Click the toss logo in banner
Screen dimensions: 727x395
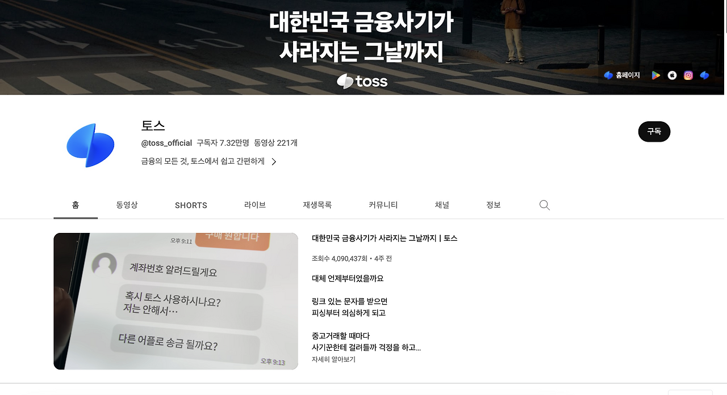(362, 81)
